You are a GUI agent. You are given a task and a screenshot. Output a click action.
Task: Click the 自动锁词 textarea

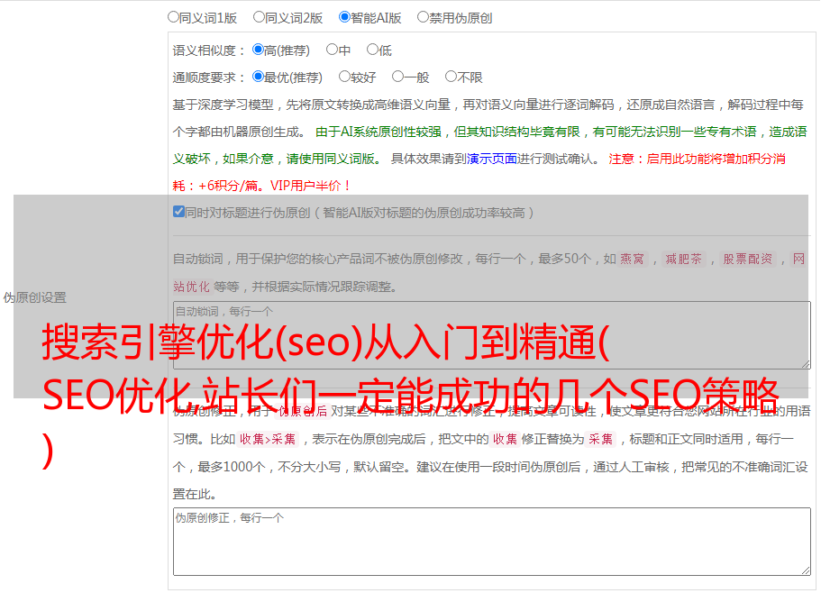tap(492, 335)
